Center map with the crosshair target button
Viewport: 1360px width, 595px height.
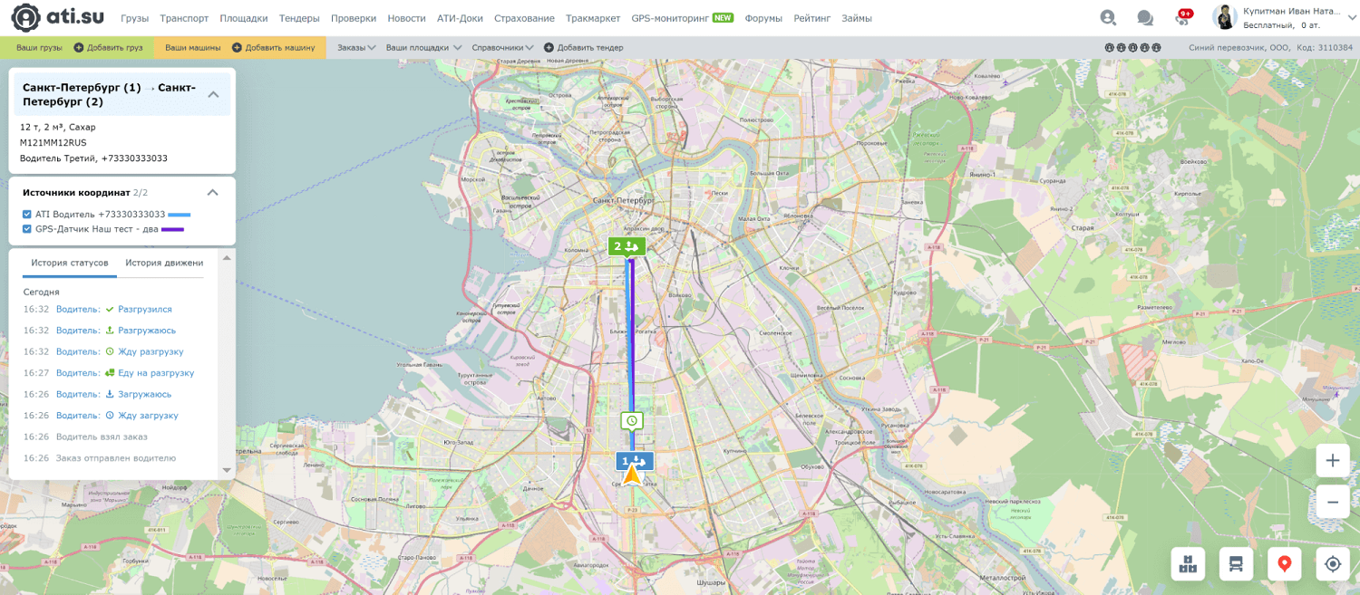click(x=1333, y=563)
